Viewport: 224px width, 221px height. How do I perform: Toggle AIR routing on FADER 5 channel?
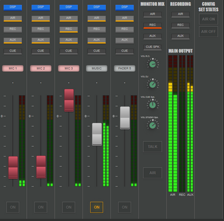[x=124, y=18]
